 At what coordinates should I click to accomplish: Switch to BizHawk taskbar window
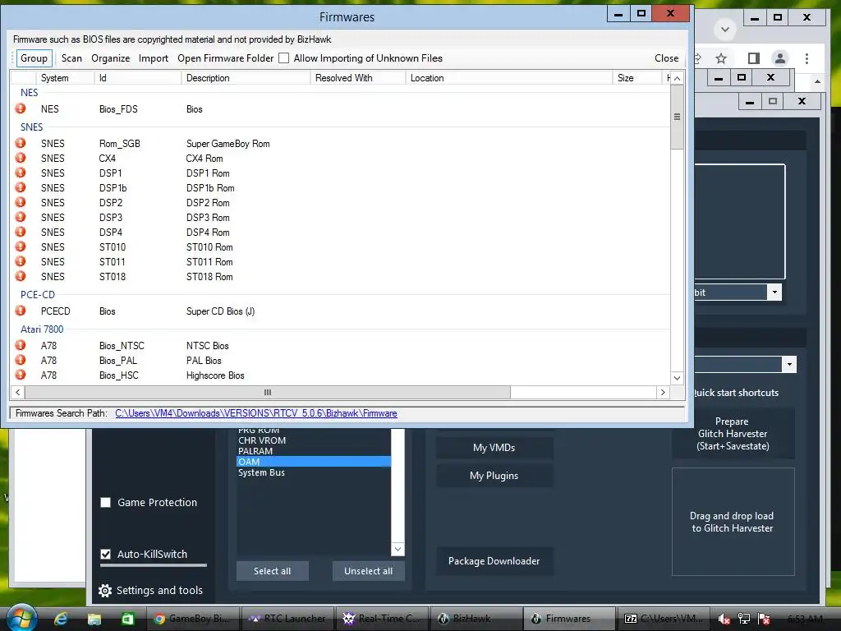476,619
